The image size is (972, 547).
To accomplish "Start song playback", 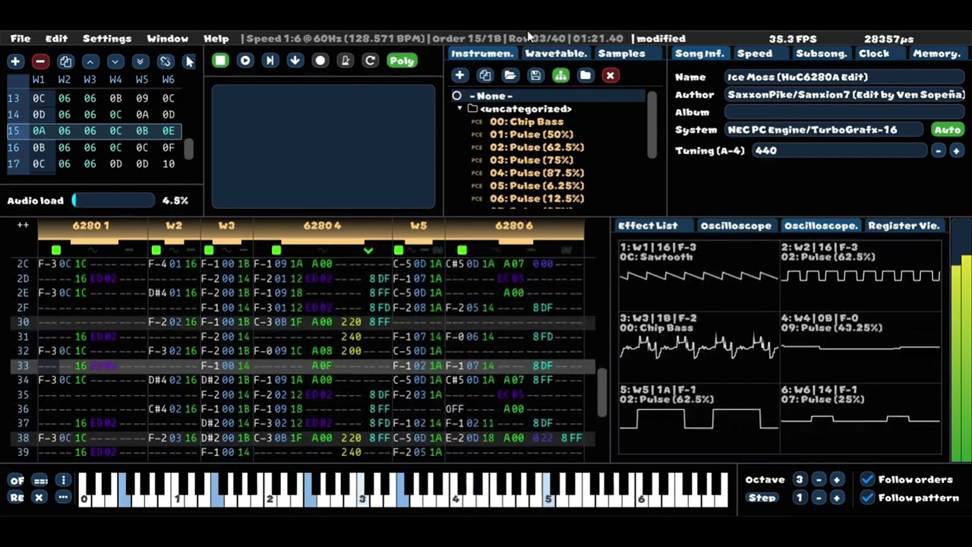I will click(x=245, y=60).
